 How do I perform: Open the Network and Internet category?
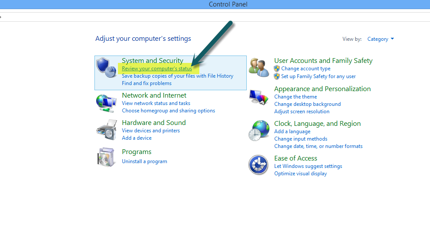(154, 95)
